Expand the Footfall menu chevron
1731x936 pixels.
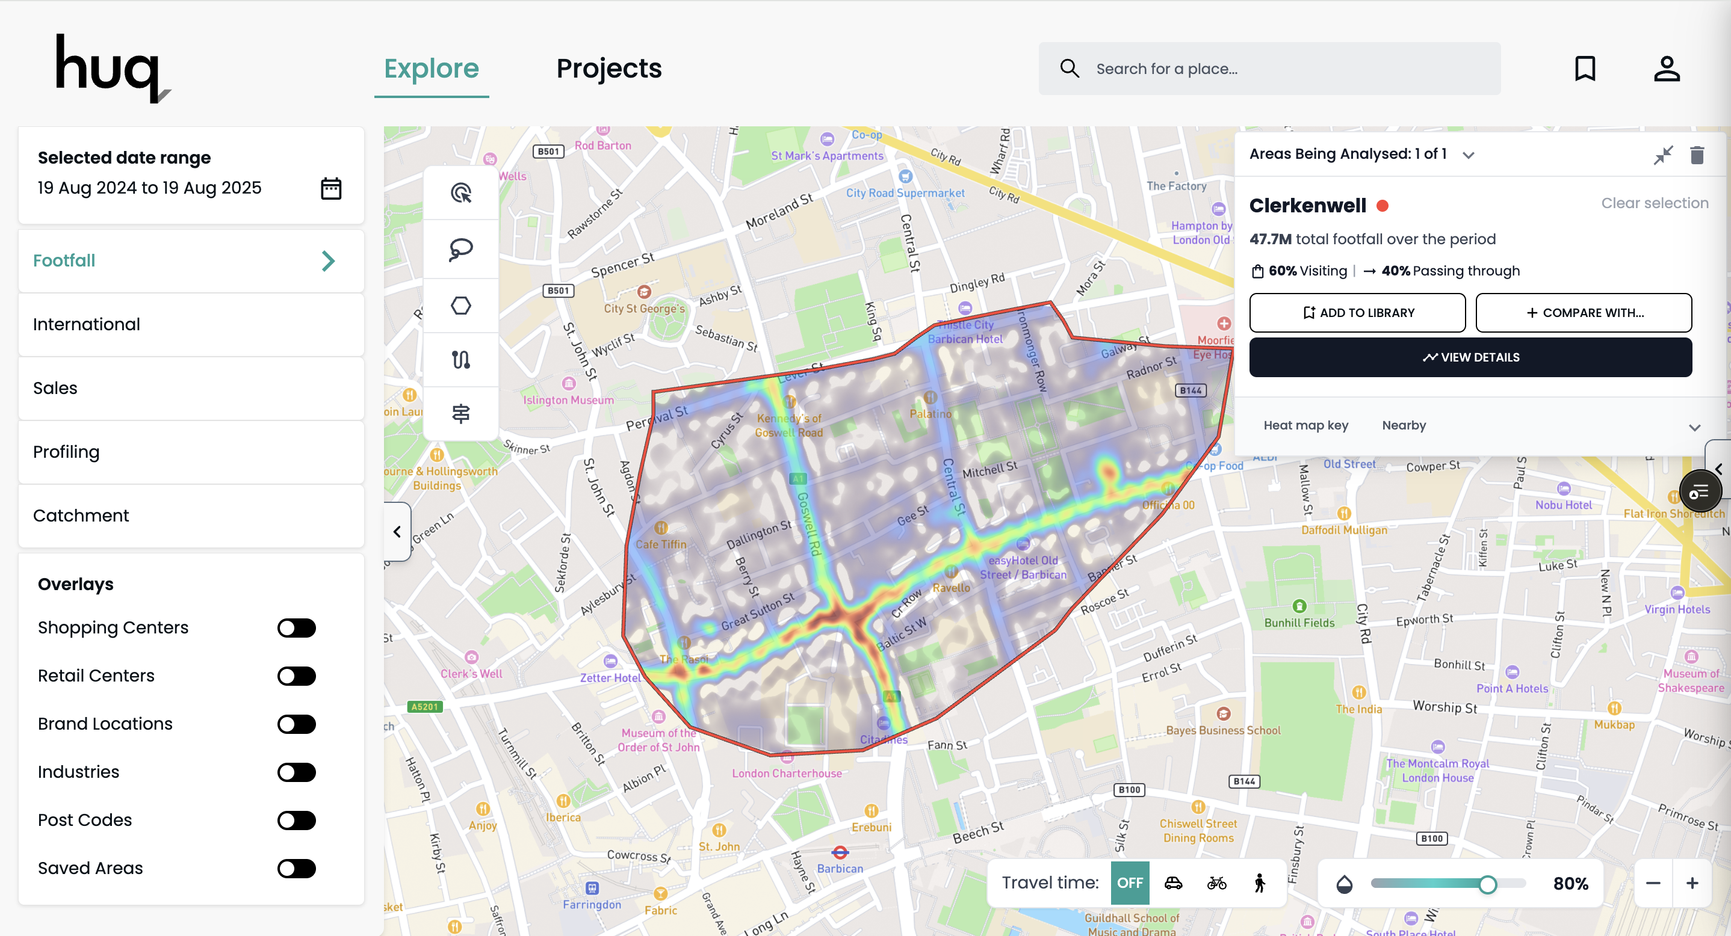click(x=328, y=261)
